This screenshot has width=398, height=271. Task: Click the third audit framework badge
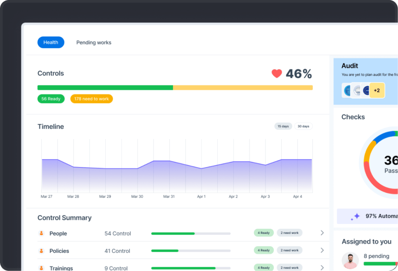[365, 90]
